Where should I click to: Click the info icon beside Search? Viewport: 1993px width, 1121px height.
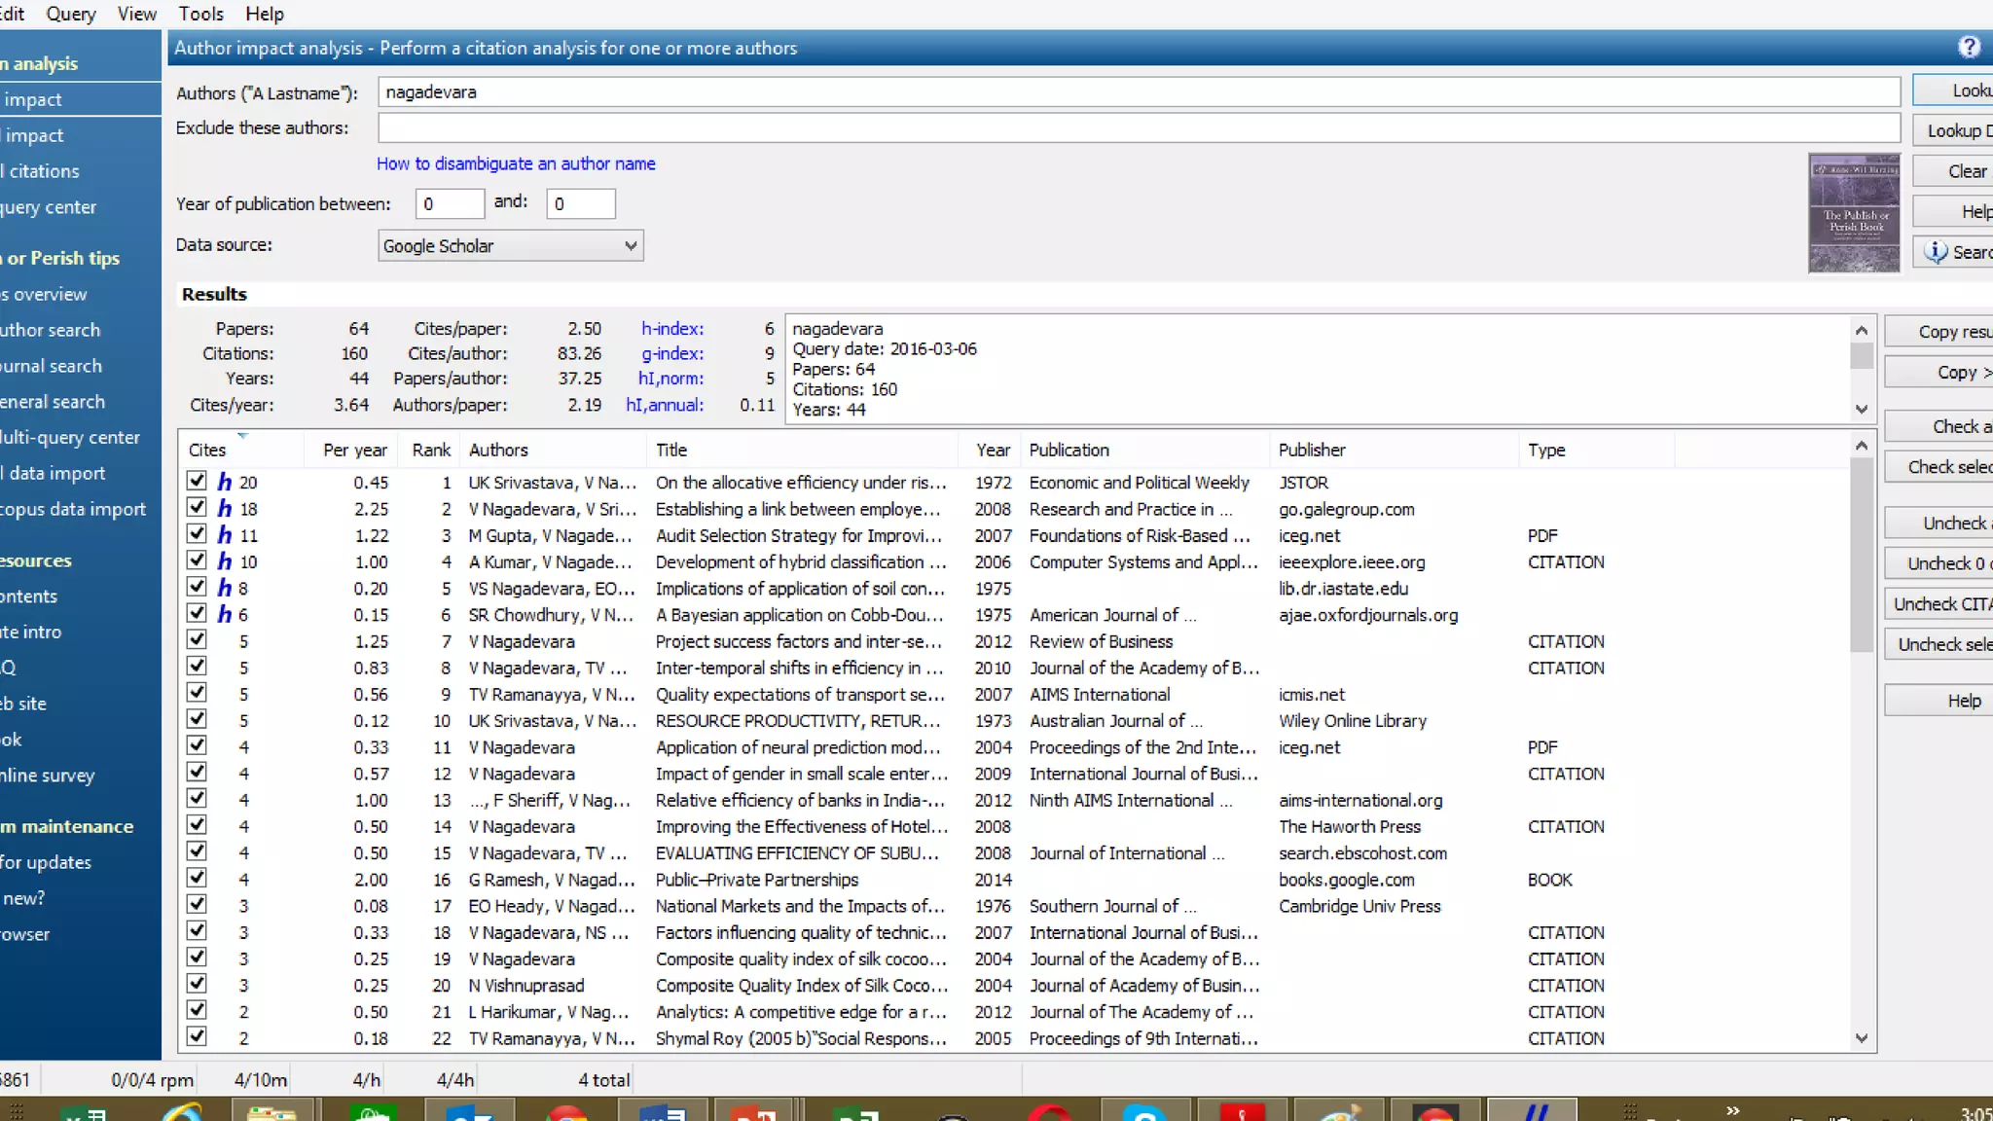coord(1936,252)
